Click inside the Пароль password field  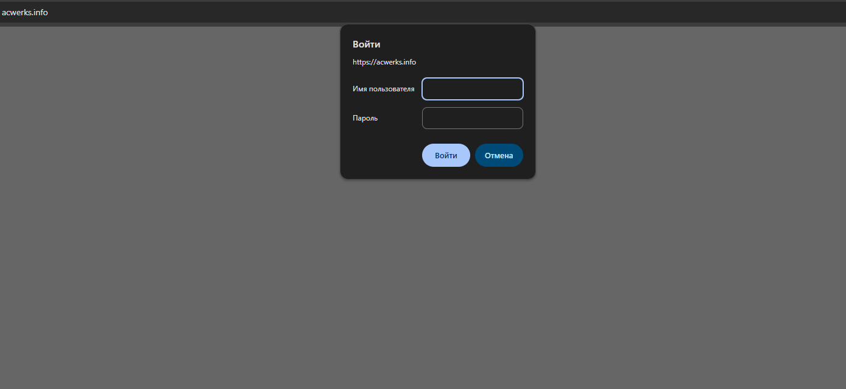coord(472,118)
